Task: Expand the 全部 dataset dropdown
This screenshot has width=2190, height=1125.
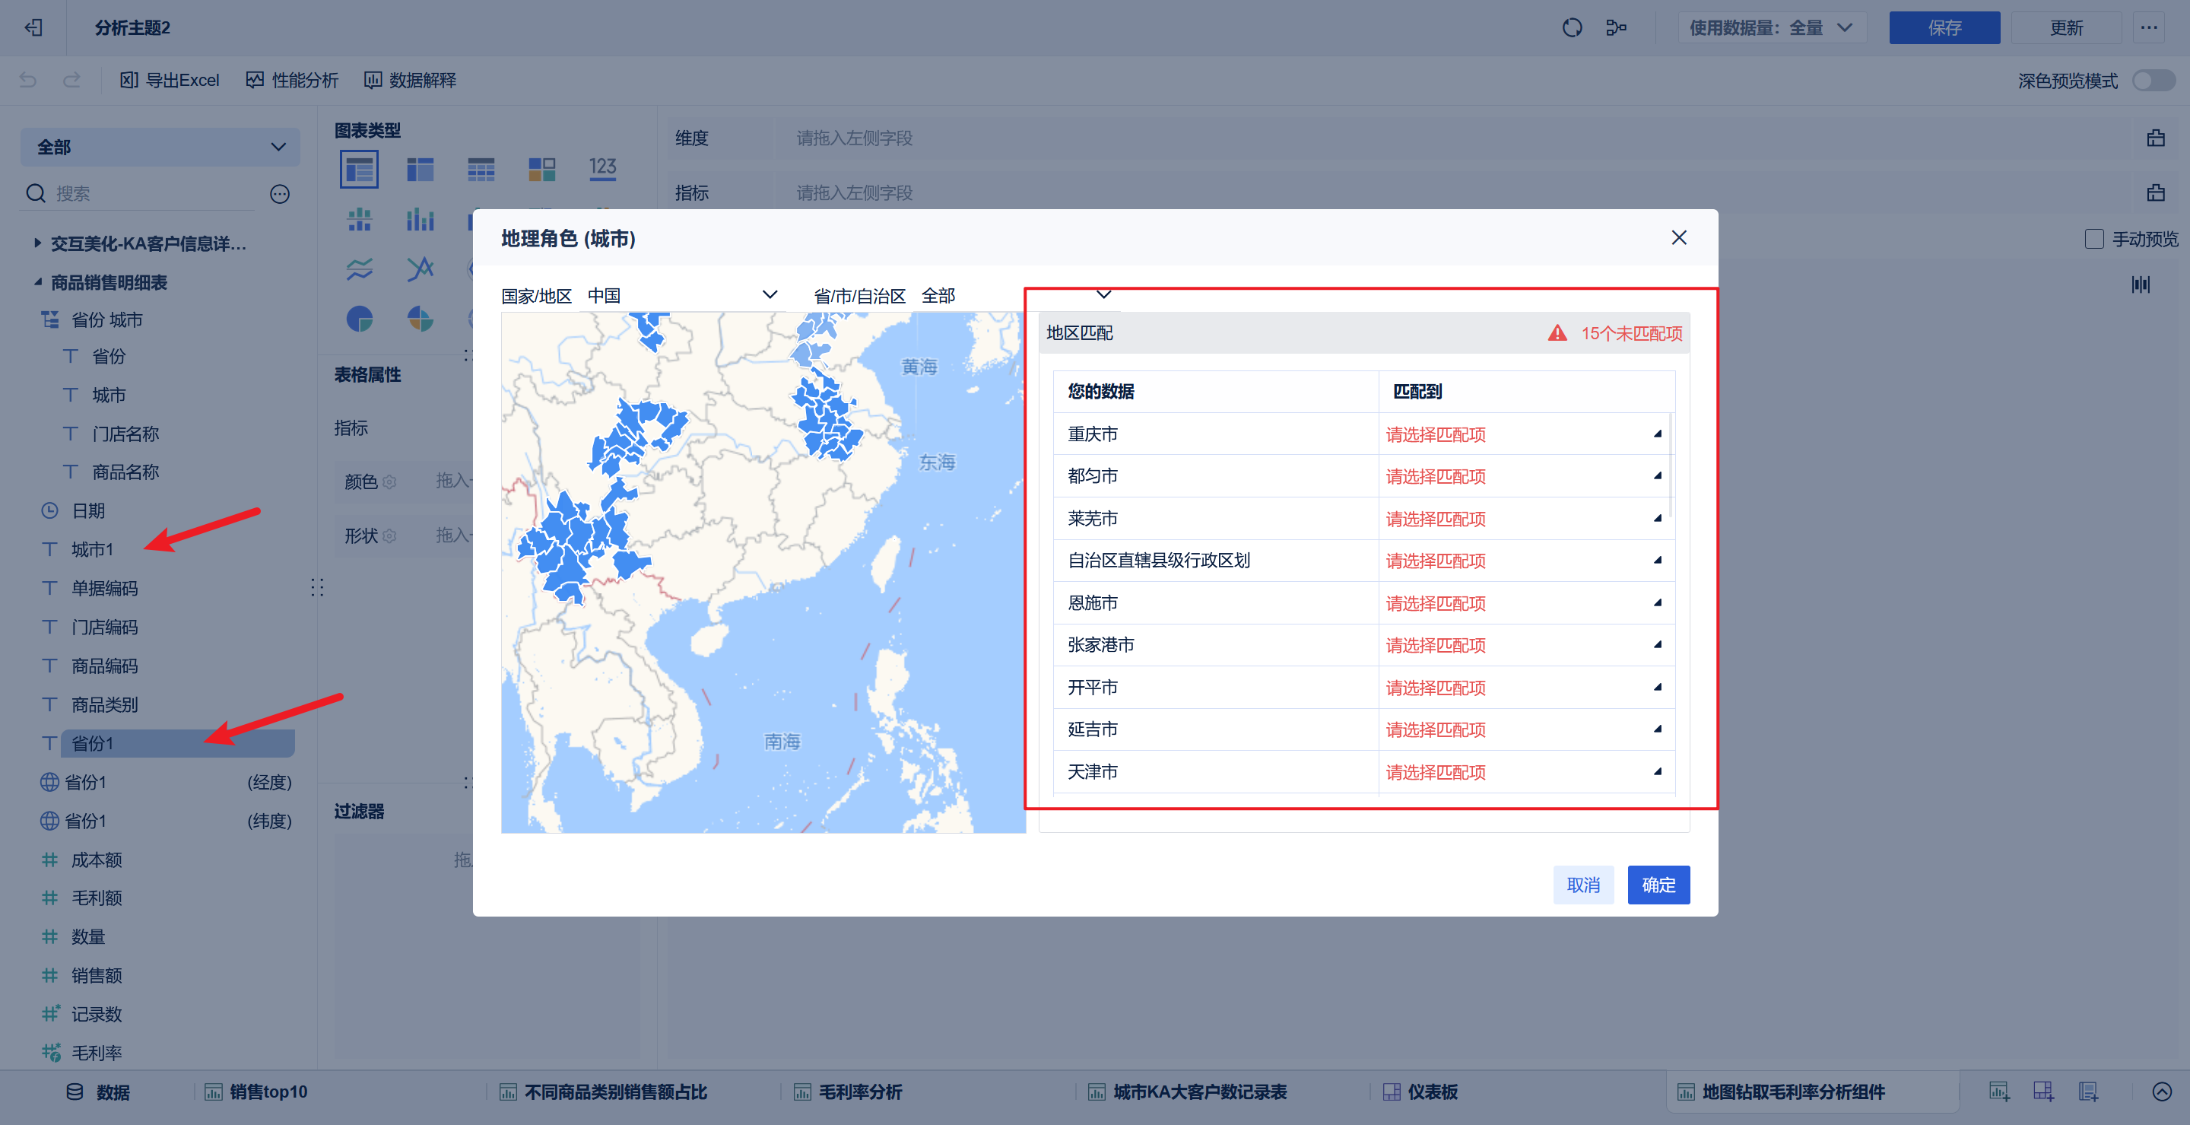Action: tap(160, 146)
